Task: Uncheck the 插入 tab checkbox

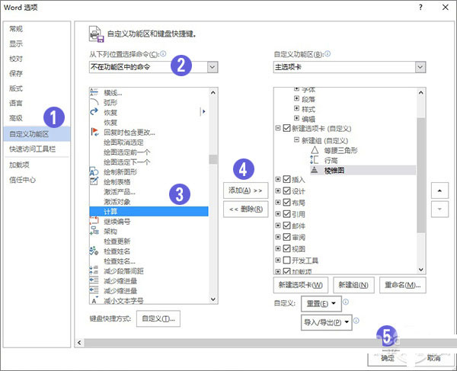Action: point(287,179)
